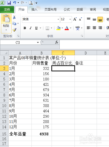The height and width of the screenshot is (147, 109).
Task: Select the Format Painter brush
Action: pyautogui.click(x=14, y=30)
